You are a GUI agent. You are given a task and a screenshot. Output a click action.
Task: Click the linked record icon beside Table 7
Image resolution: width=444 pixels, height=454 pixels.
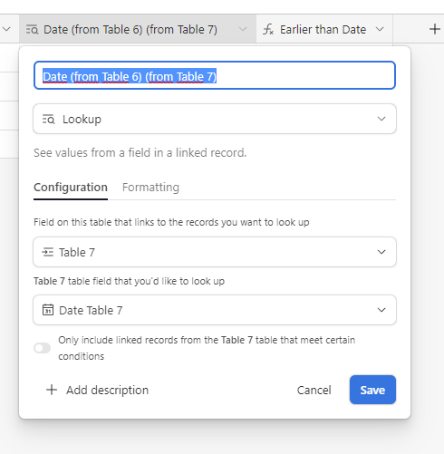[48, 252]
